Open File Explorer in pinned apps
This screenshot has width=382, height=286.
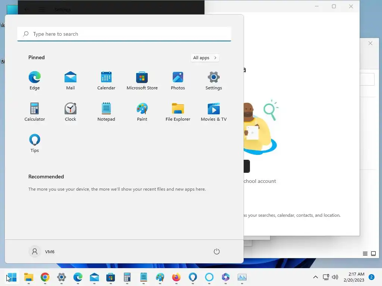pos(178,112)
